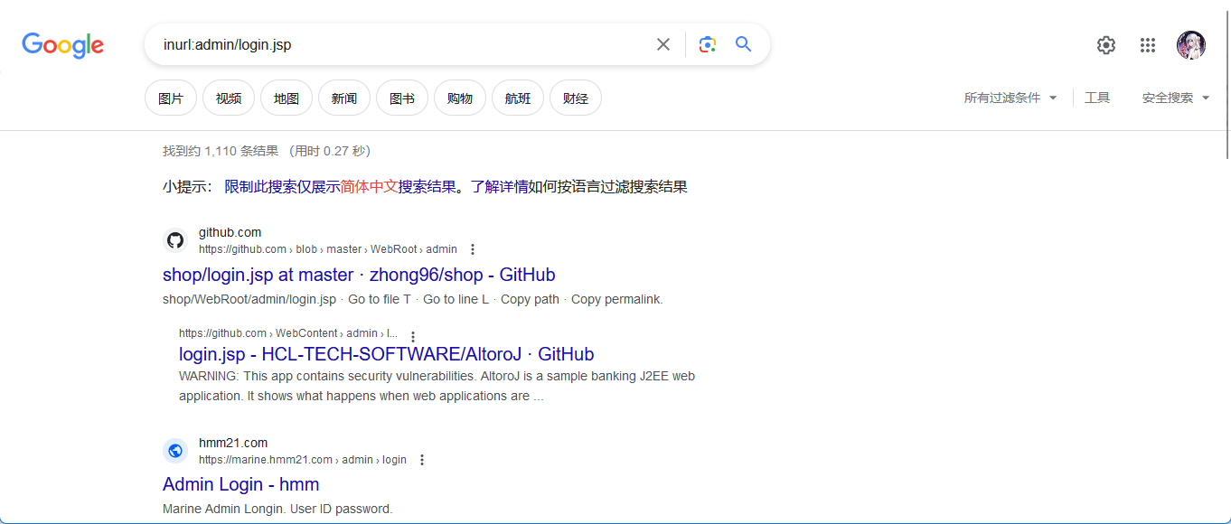The height and width of the screenshot is (524, 1231).
Task: Select the 图片 filter chip
Action: [171, 98]
